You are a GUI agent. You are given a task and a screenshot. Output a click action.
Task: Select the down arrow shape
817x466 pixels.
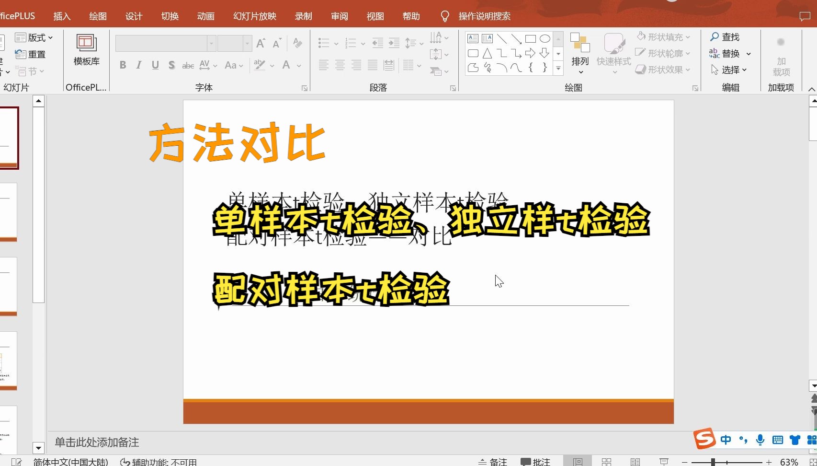point(545,53)
